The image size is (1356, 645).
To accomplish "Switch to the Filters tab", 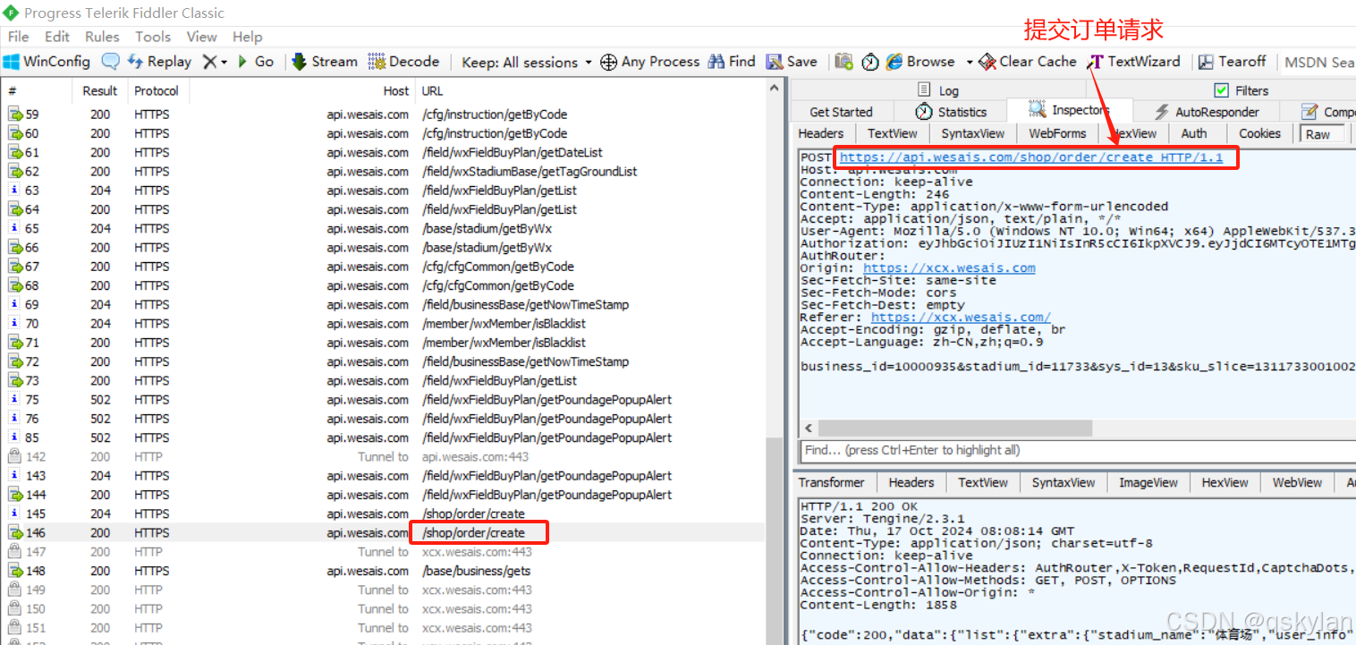I will 1242,90.
